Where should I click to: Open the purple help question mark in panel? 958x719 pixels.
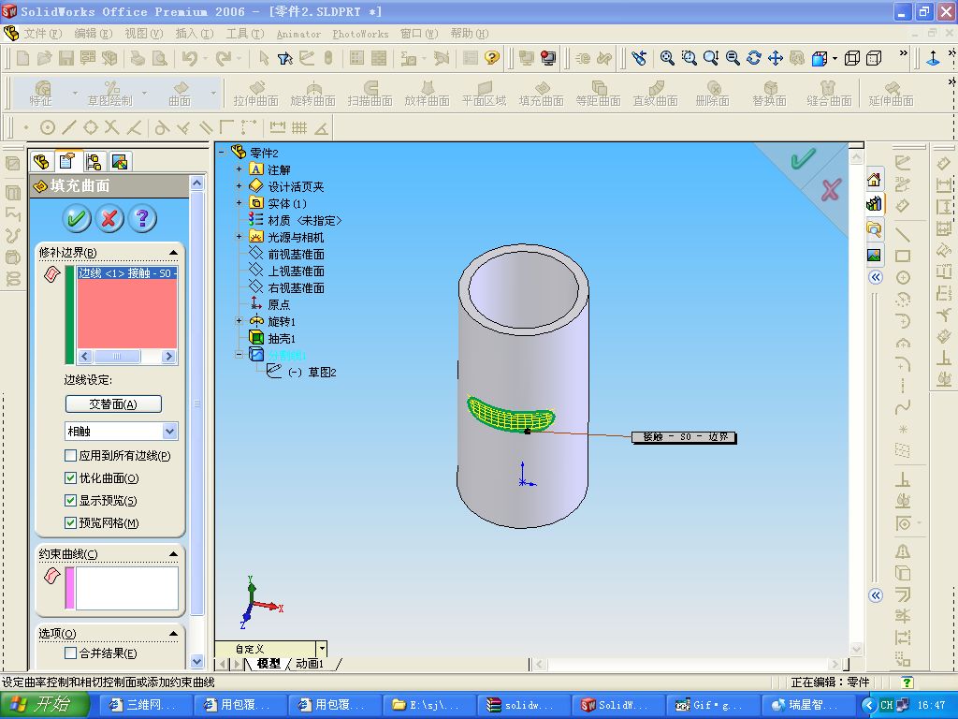(x=142, y=218)
